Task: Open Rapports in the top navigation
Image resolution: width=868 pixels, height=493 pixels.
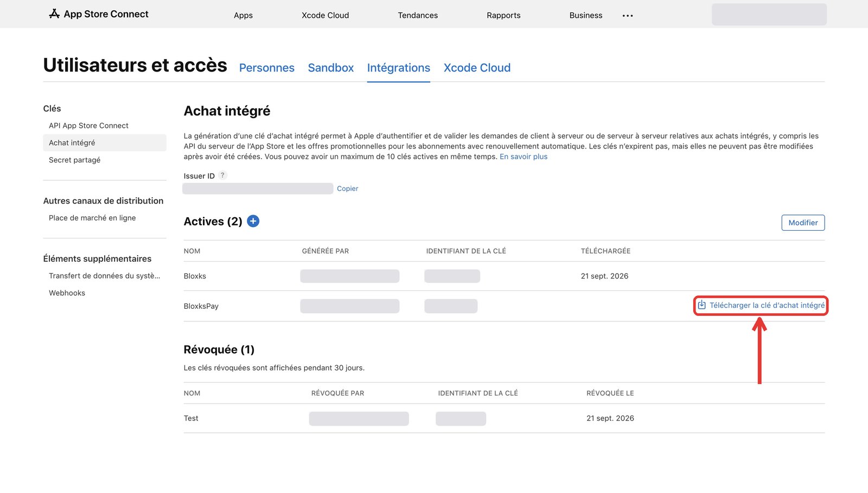Action: point(503,15)
